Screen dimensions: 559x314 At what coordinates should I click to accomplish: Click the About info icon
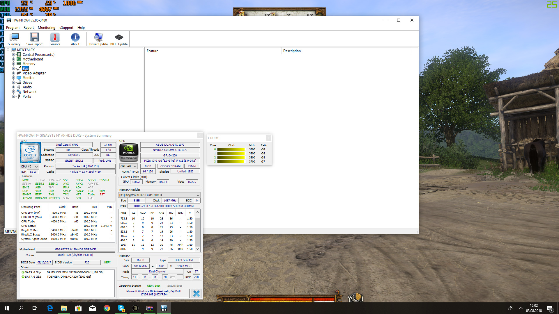[x=75, y=39]
